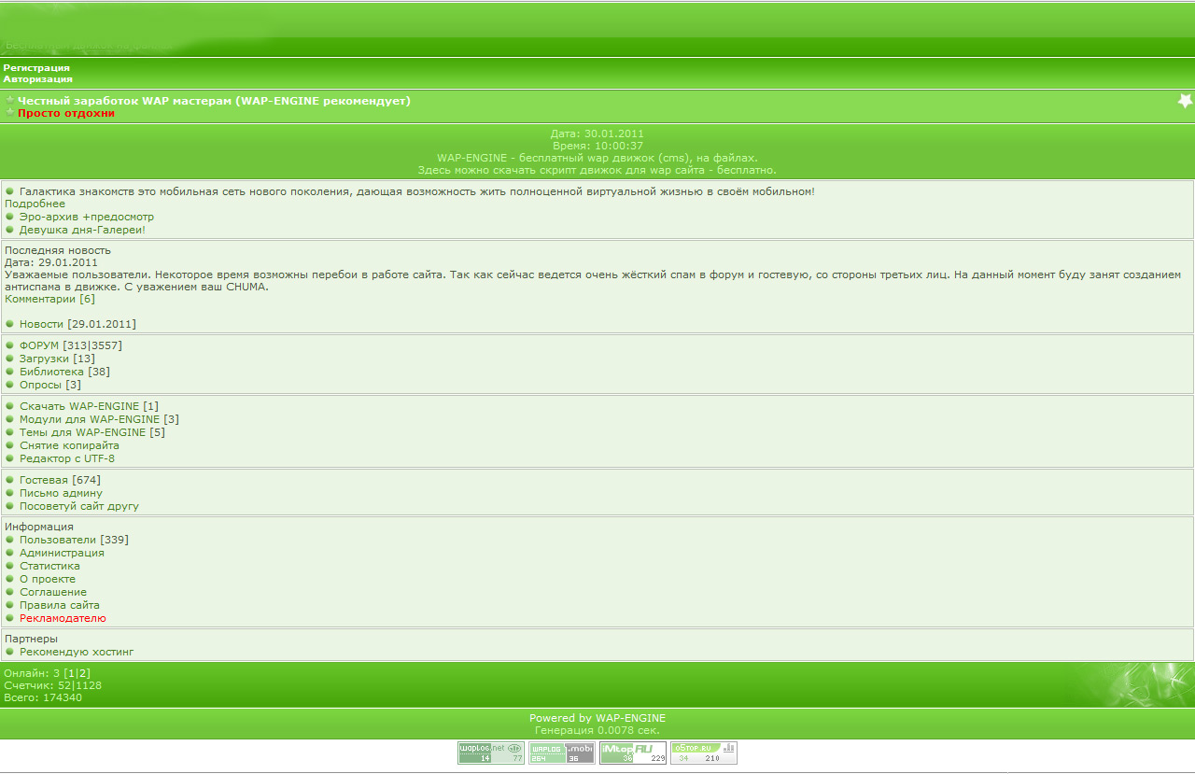Open Темы для WAP-ENGINE [5]
1195x774 pixels.
pyautogui.click(x=92, y=432)
